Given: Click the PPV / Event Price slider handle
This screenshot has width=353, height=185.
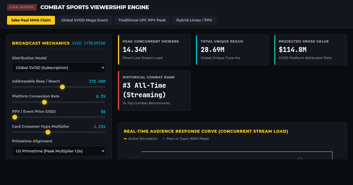Looking at the screenshot, I should (15, 117).
